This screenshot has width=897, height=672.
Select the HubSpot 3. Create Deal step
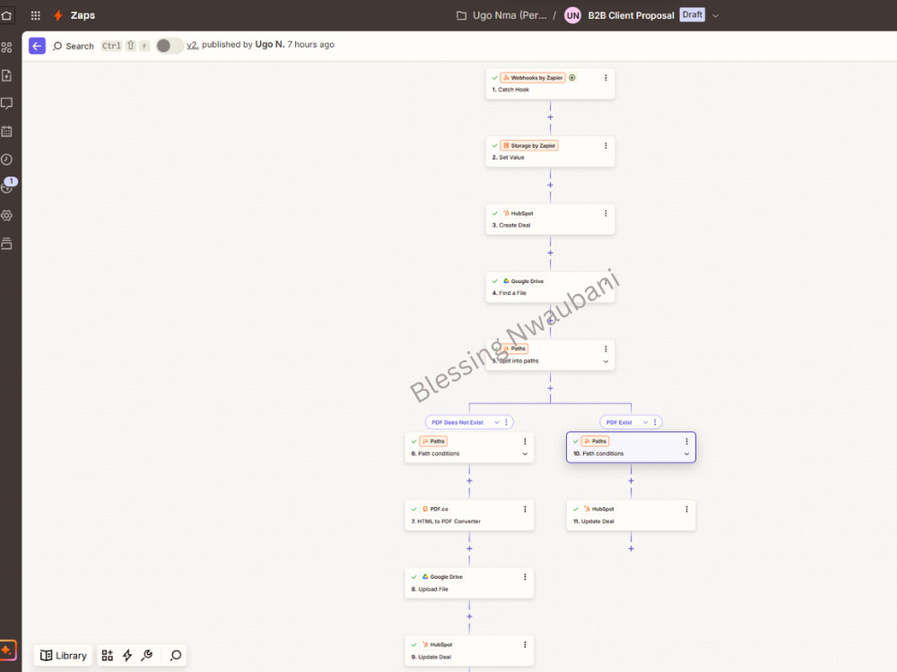[x=551, y=220]
